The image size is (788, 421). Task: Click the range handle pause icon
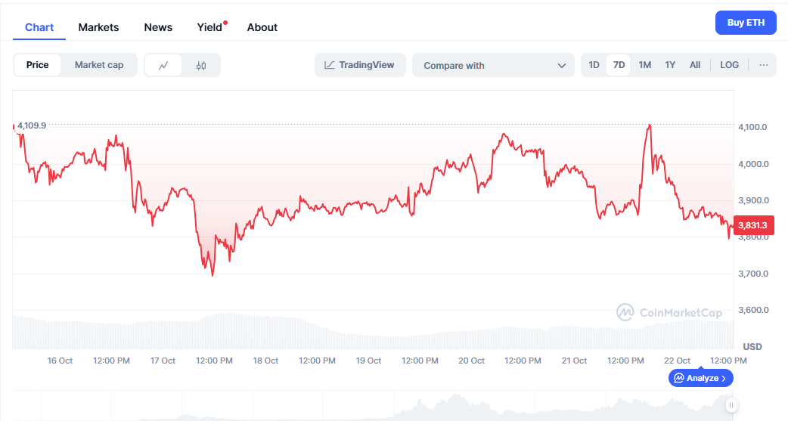(x=731, y=406)
